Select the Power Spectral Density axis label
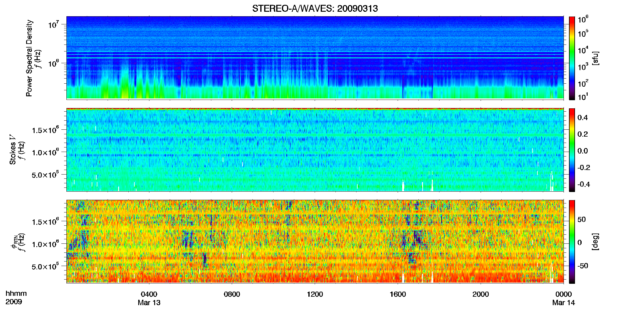 point(29,58)
